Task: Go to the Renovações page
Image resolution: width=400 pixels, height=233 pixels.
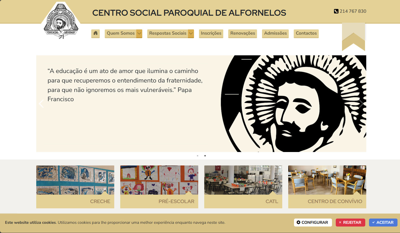Action: click(x=243, y=33)
